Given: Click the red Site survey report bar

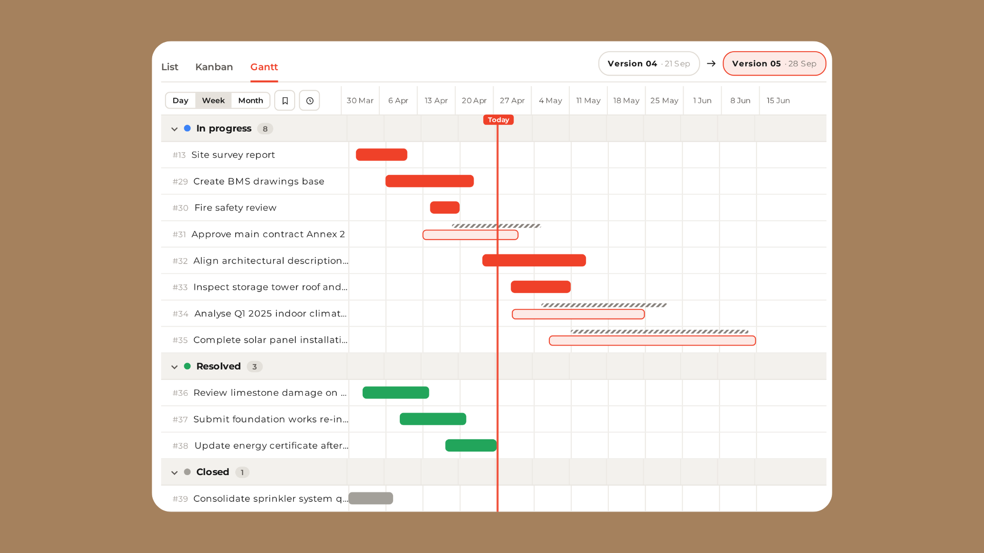Looking at the screenshot, I should click(382, 155).
